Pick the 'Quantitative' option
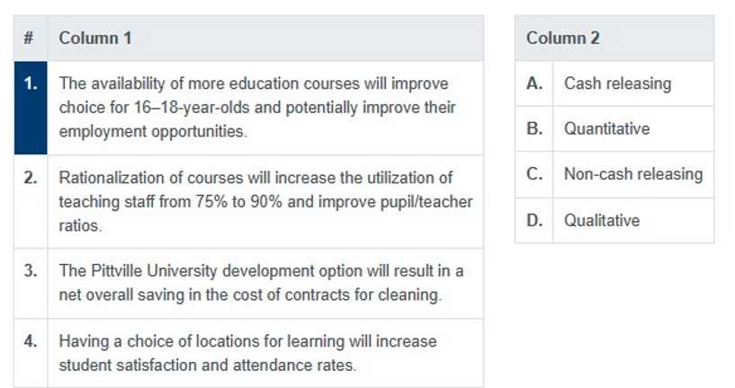 (606, 128)
